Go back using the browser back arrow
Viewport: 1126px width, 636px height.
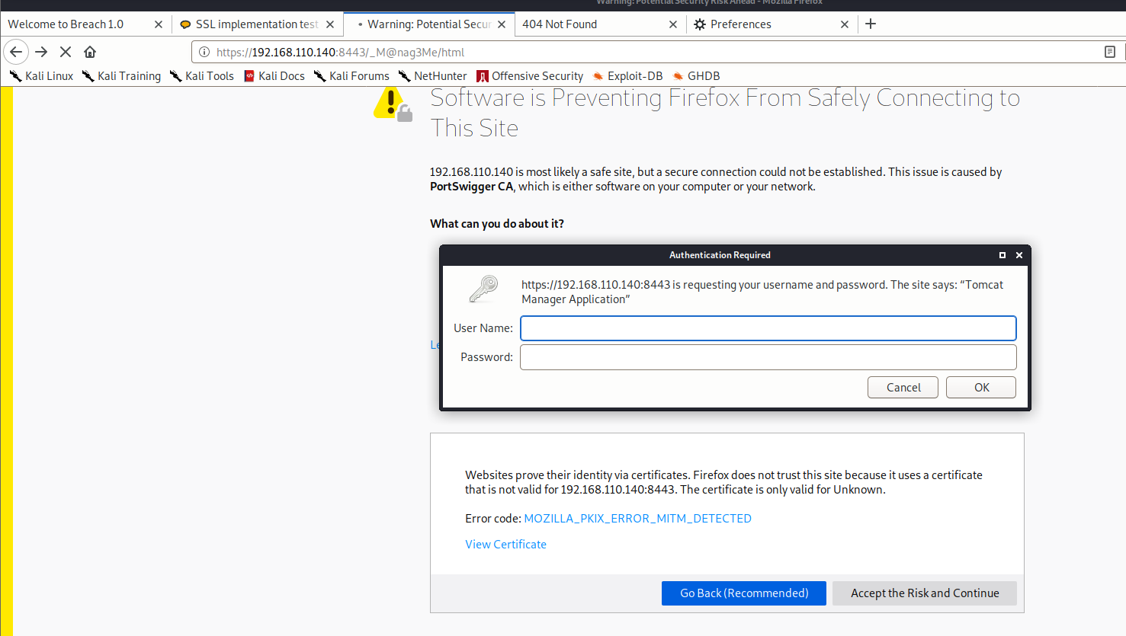pos(16,52)
